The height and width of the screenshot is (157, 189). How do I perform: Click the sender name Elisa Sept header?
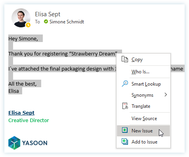(48, 14)
